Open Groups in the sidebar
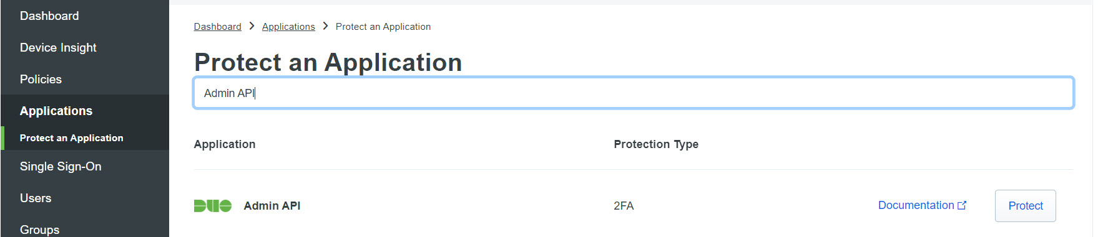Image resolution: width=1098 pixels, height=237 pixels. click(40, 230)
